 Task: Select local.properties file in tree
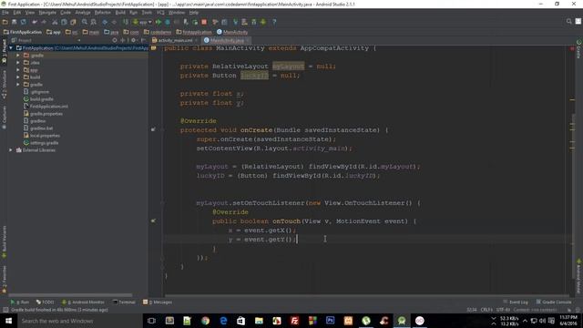[45, 136]
